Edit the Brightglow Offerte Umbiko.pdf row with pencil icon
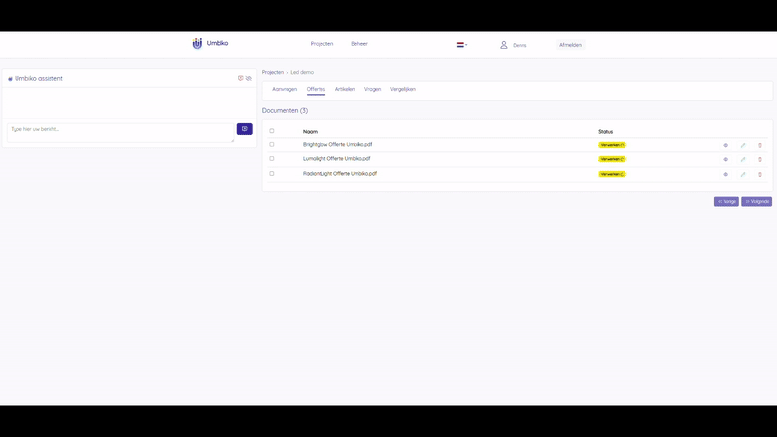Viewport: 777px width, 437px height. (743, 145)
